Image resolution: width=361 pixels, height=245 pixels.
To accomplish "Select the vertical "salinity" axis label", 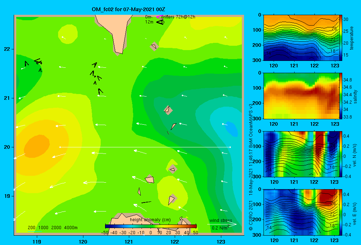I will (355, 97).
